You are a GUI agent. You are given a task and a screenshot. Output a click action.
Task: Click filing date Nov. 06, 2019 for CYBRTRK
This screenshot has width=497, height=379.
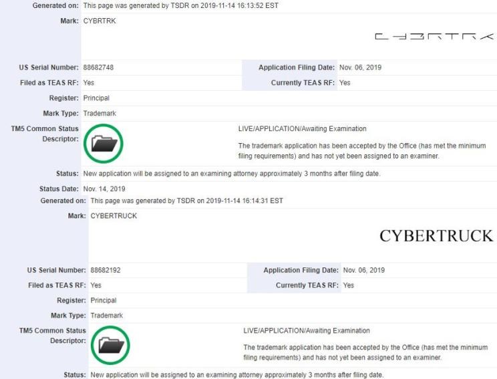click(360, 68)
